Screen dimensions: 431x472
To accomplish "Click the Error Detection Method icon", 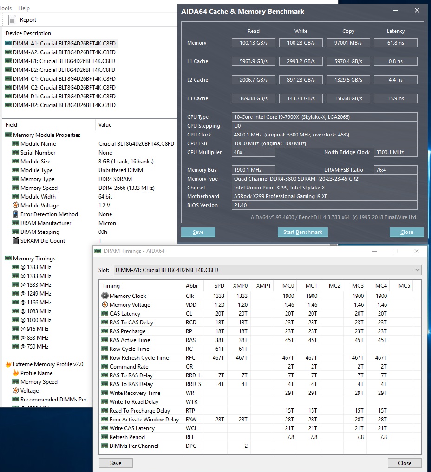I will [16, 214].
